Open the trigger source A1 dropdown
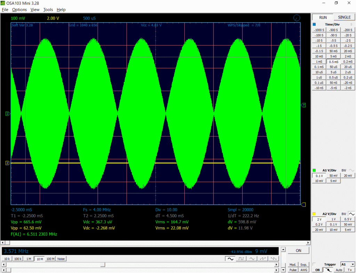 pyautogui.click(x=348, y=264)
